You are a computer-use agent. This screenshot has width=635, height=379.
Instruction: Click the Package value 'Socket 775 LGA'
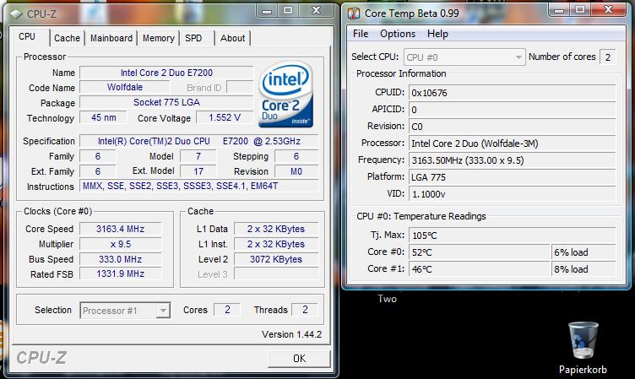pyautogui.click(x=166, y=102)
